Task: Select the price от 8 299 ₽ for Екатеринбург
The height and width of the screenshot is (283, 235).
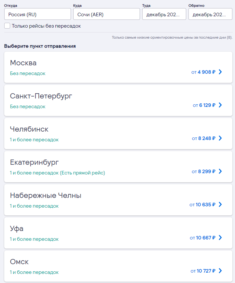Action: pos(203,172)
